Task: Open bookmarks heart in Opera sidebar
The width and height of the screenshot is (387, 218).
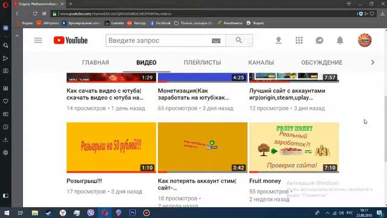Action: (5, 101)
